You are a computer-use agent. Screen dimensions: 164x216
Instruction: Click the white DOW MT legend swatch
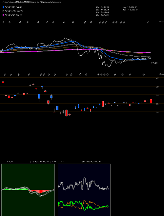(4, 11)
